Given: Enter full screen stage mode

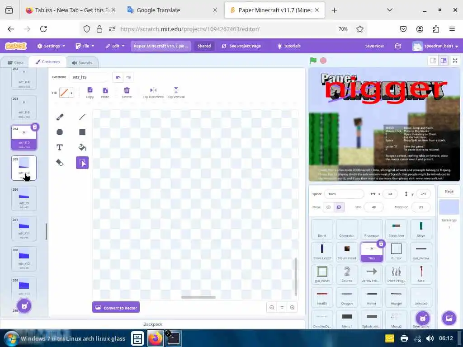Looking at the screenshot, I should click(455, 61).
